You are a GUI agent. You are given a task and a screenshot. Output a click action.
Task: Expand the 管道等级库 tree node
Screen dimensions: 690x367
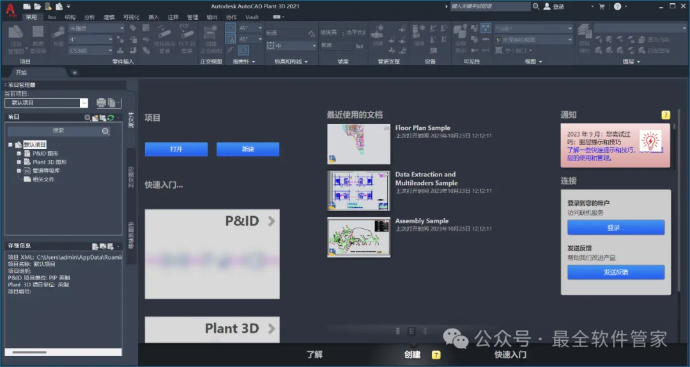coord(19,171)
